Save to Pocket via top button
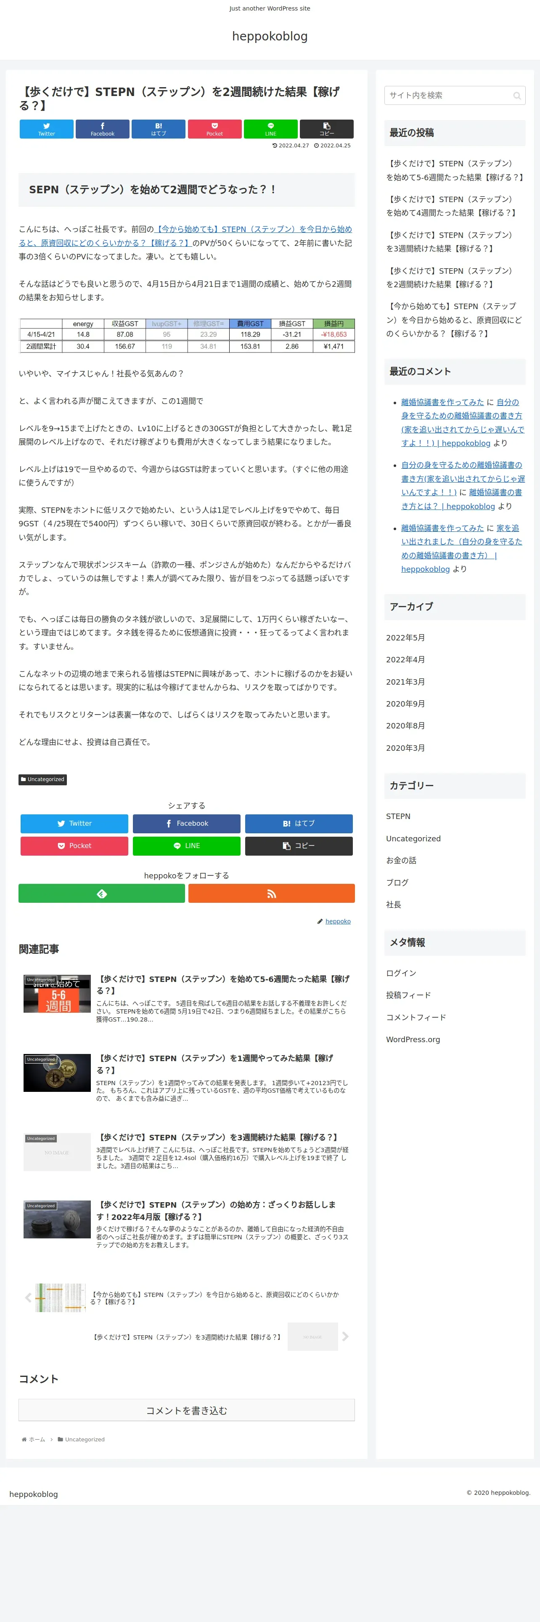 pos(214,129)
